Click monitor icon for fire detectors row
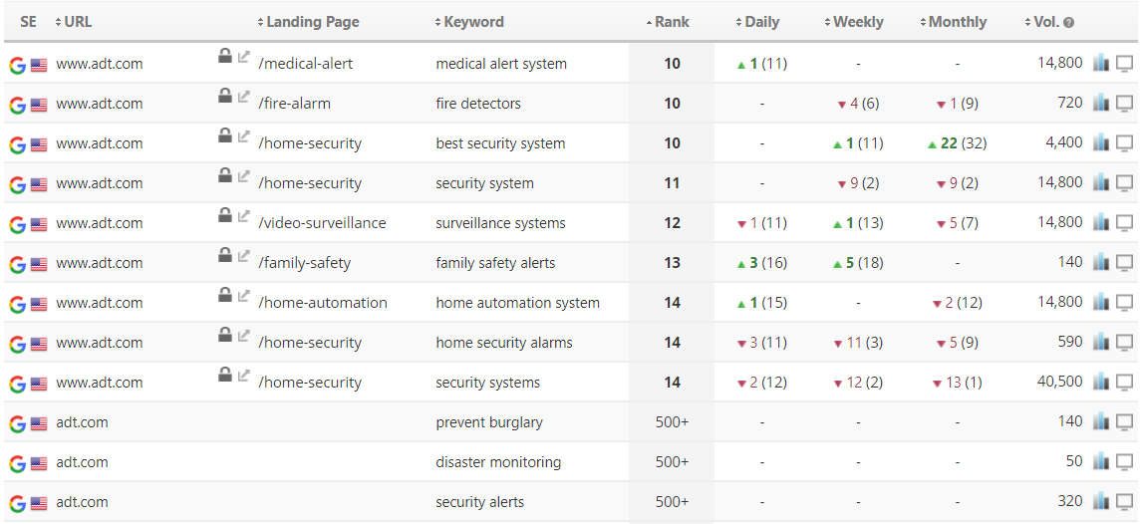This screenshot has width=1141, height=524. (x=1124, y=103)
